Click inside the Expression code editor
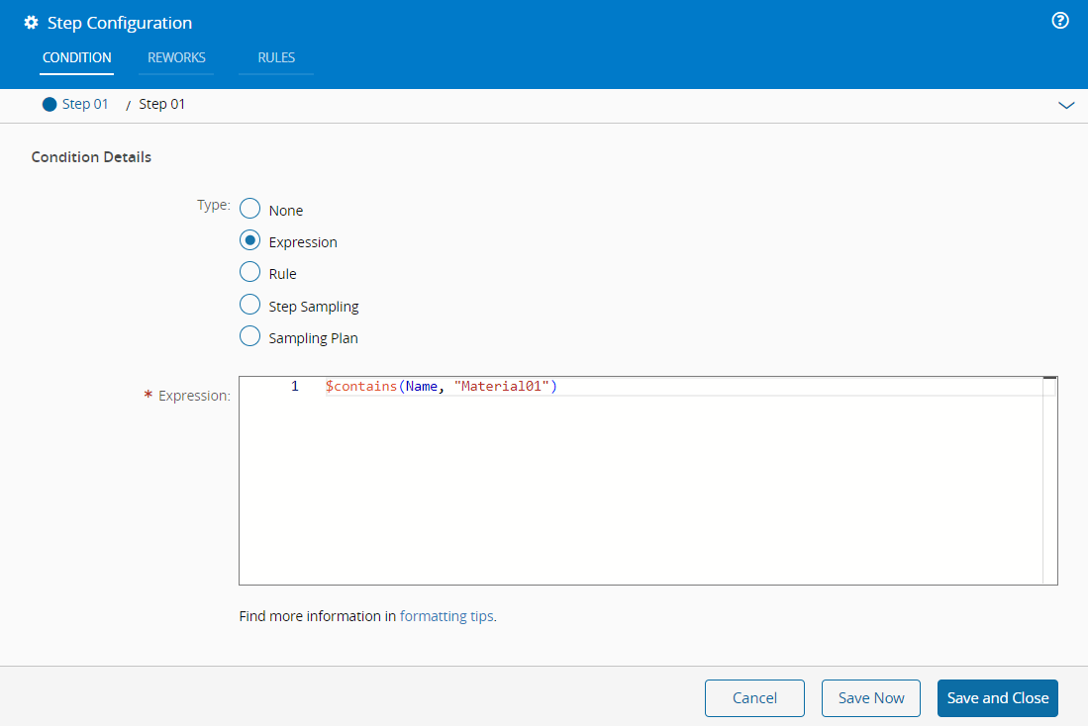This screenshot has height=726, width=1088. (643, 485)
